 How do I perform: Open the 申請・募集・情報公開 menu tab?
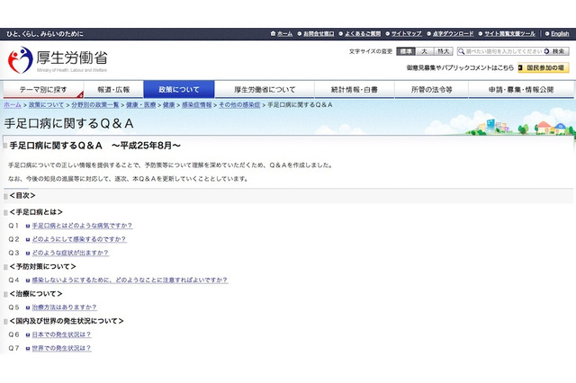click(520, 90)
